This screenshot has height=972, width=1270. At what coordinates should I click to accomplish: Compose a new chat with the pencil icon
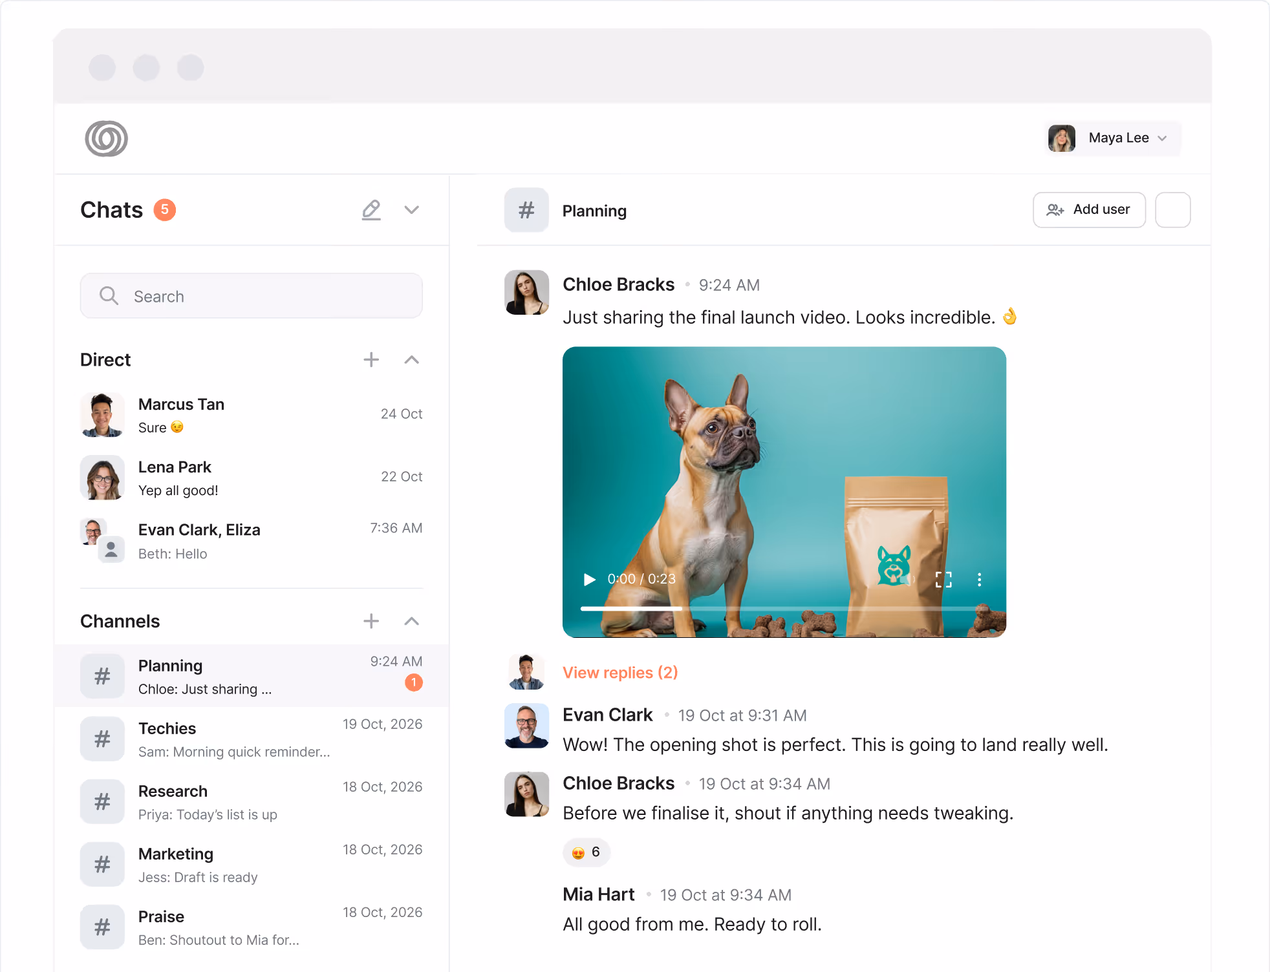371,210
